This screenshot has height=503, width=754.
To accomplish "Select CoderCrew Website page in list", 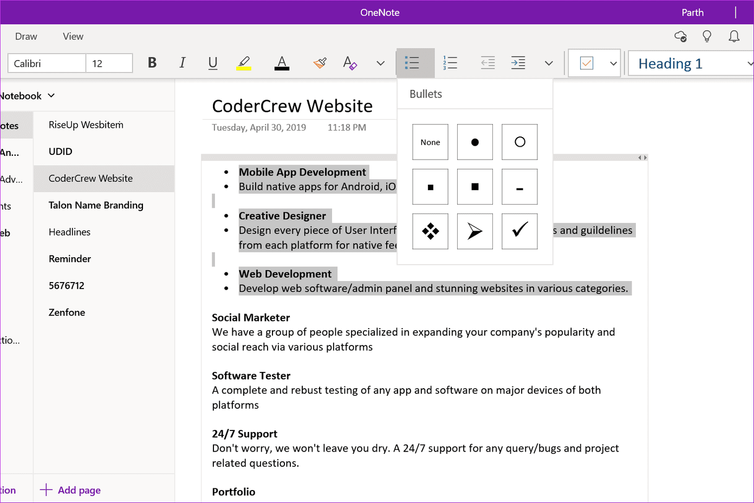I will pyautogui.click(x=104, y=179).
